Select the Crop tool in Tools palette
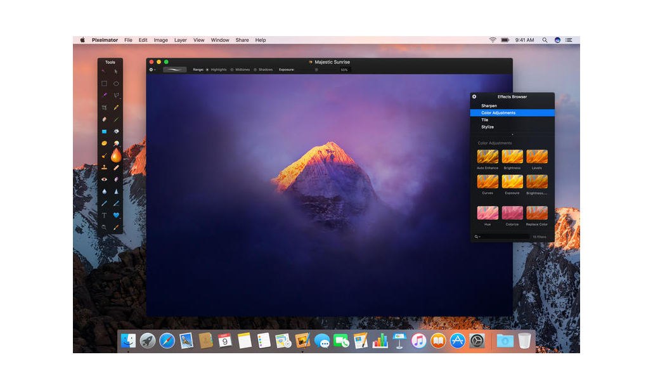 104,107
